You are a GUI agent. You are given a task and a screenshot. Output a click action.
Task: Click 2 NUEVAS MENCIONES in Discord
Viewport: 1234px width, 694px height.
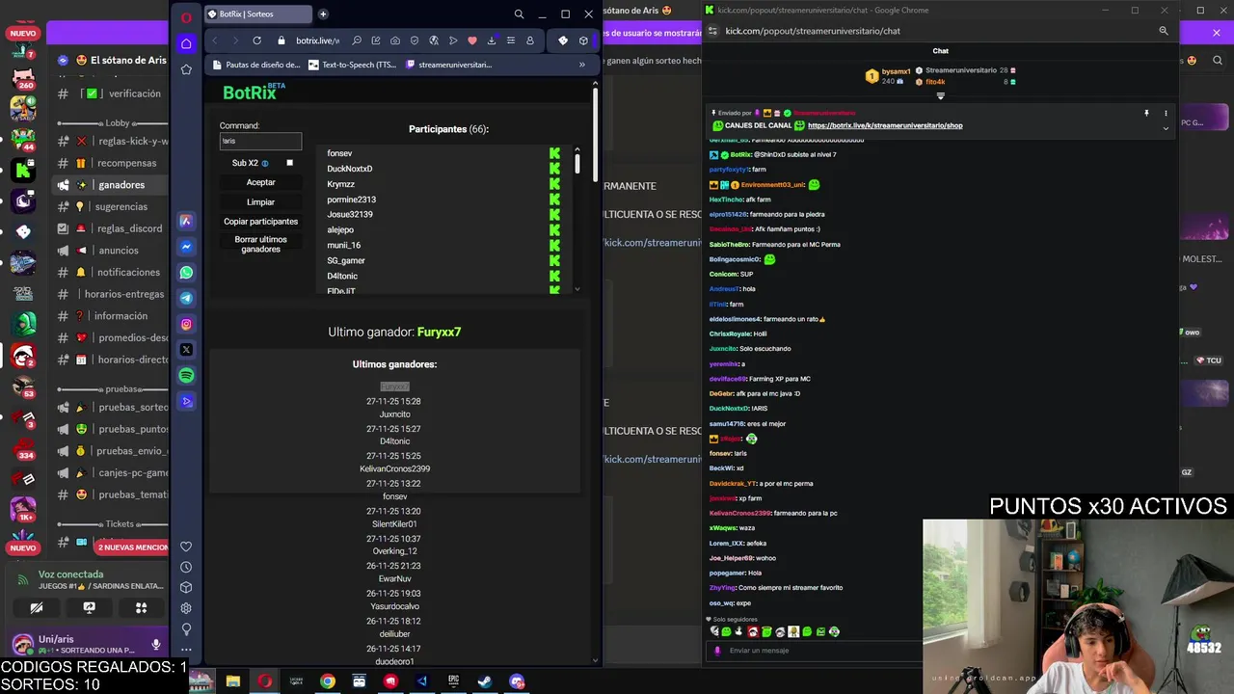(x=133, y=547)
